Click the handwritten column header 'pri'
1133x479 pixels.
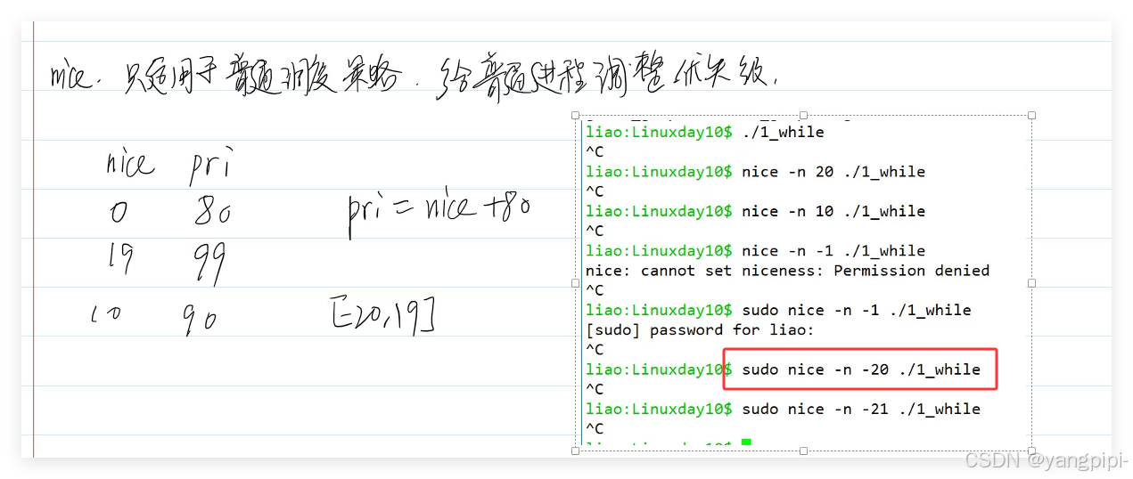[210, 166]
